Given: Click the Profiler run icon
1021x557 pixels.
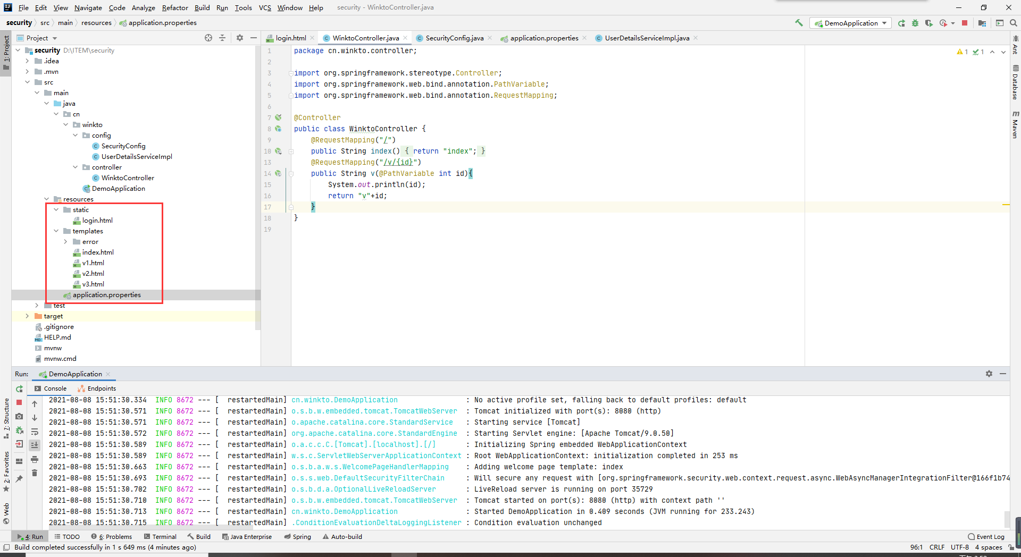Looking at the screenshot, I should [x=943, y=23].
